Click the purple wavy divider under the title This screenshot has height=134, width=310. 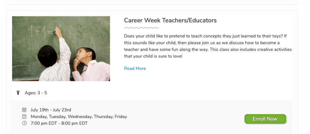[x=137, y=28]
